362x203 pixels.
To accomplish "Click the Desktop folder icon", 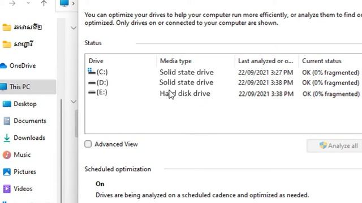I will (7, 104).
